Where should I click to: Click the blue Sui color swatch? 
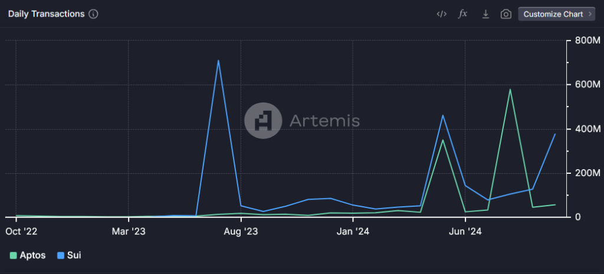[x=61, y=255]
